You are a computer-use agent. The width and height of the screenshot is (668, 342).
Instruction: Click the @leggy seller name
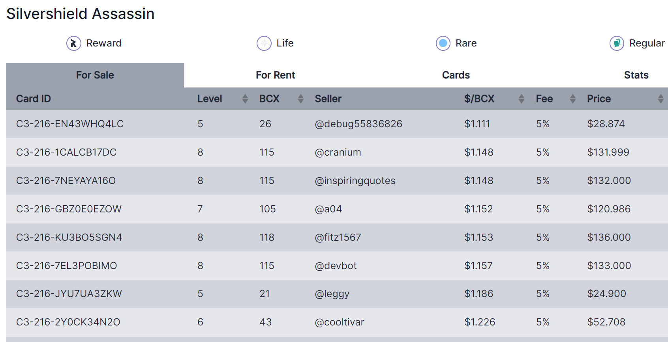332,294
